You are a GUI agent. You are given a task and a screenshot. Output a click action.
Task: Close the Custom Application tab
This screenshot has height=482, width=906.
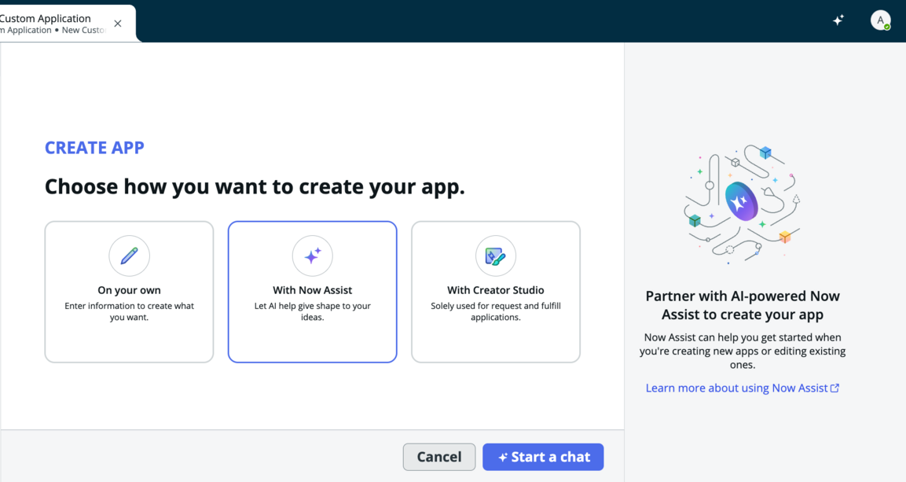[x=118, y=24]
